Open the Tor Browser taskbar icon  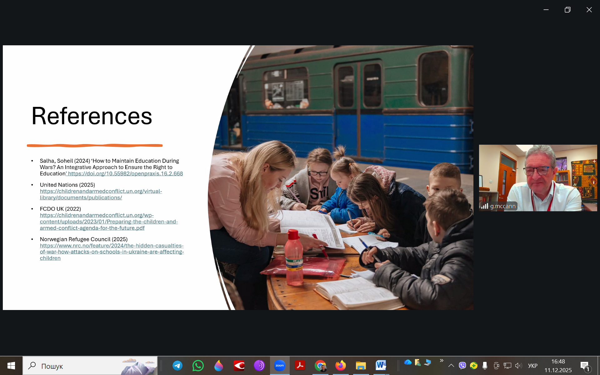click(x=259, y=366)
